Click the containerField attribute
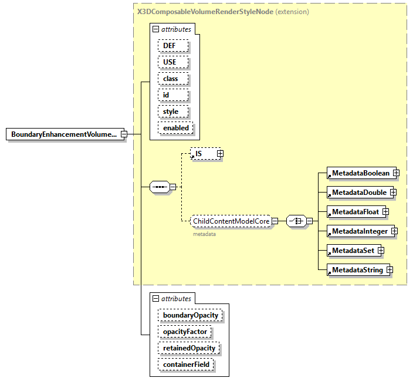Viewport: 413px width, 388px height. pos(185,365)
